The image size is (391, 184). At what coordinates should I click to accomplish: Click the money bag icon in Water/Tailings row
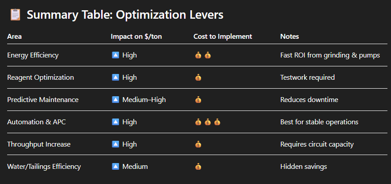point(198,167)
